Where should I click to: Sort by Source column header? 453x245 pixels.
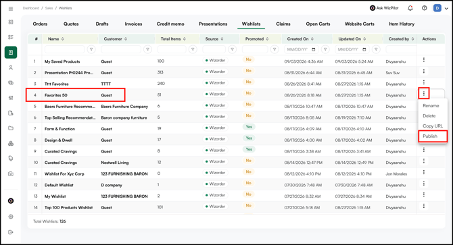click(214, 39)
